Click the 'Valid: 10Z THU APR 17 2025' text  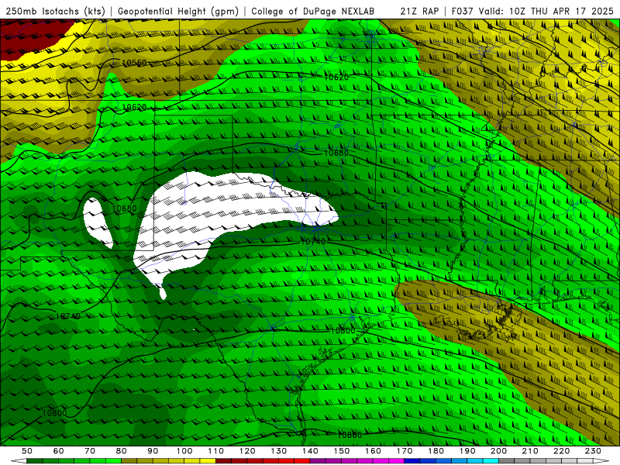(x=546, y=11)
